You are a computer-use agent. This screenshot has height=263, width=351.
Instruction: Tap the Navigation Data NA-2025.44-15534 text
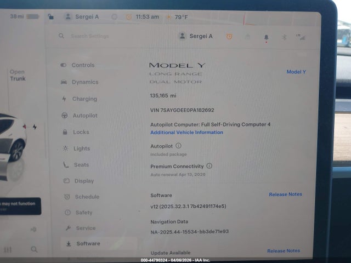click(189, 232)
